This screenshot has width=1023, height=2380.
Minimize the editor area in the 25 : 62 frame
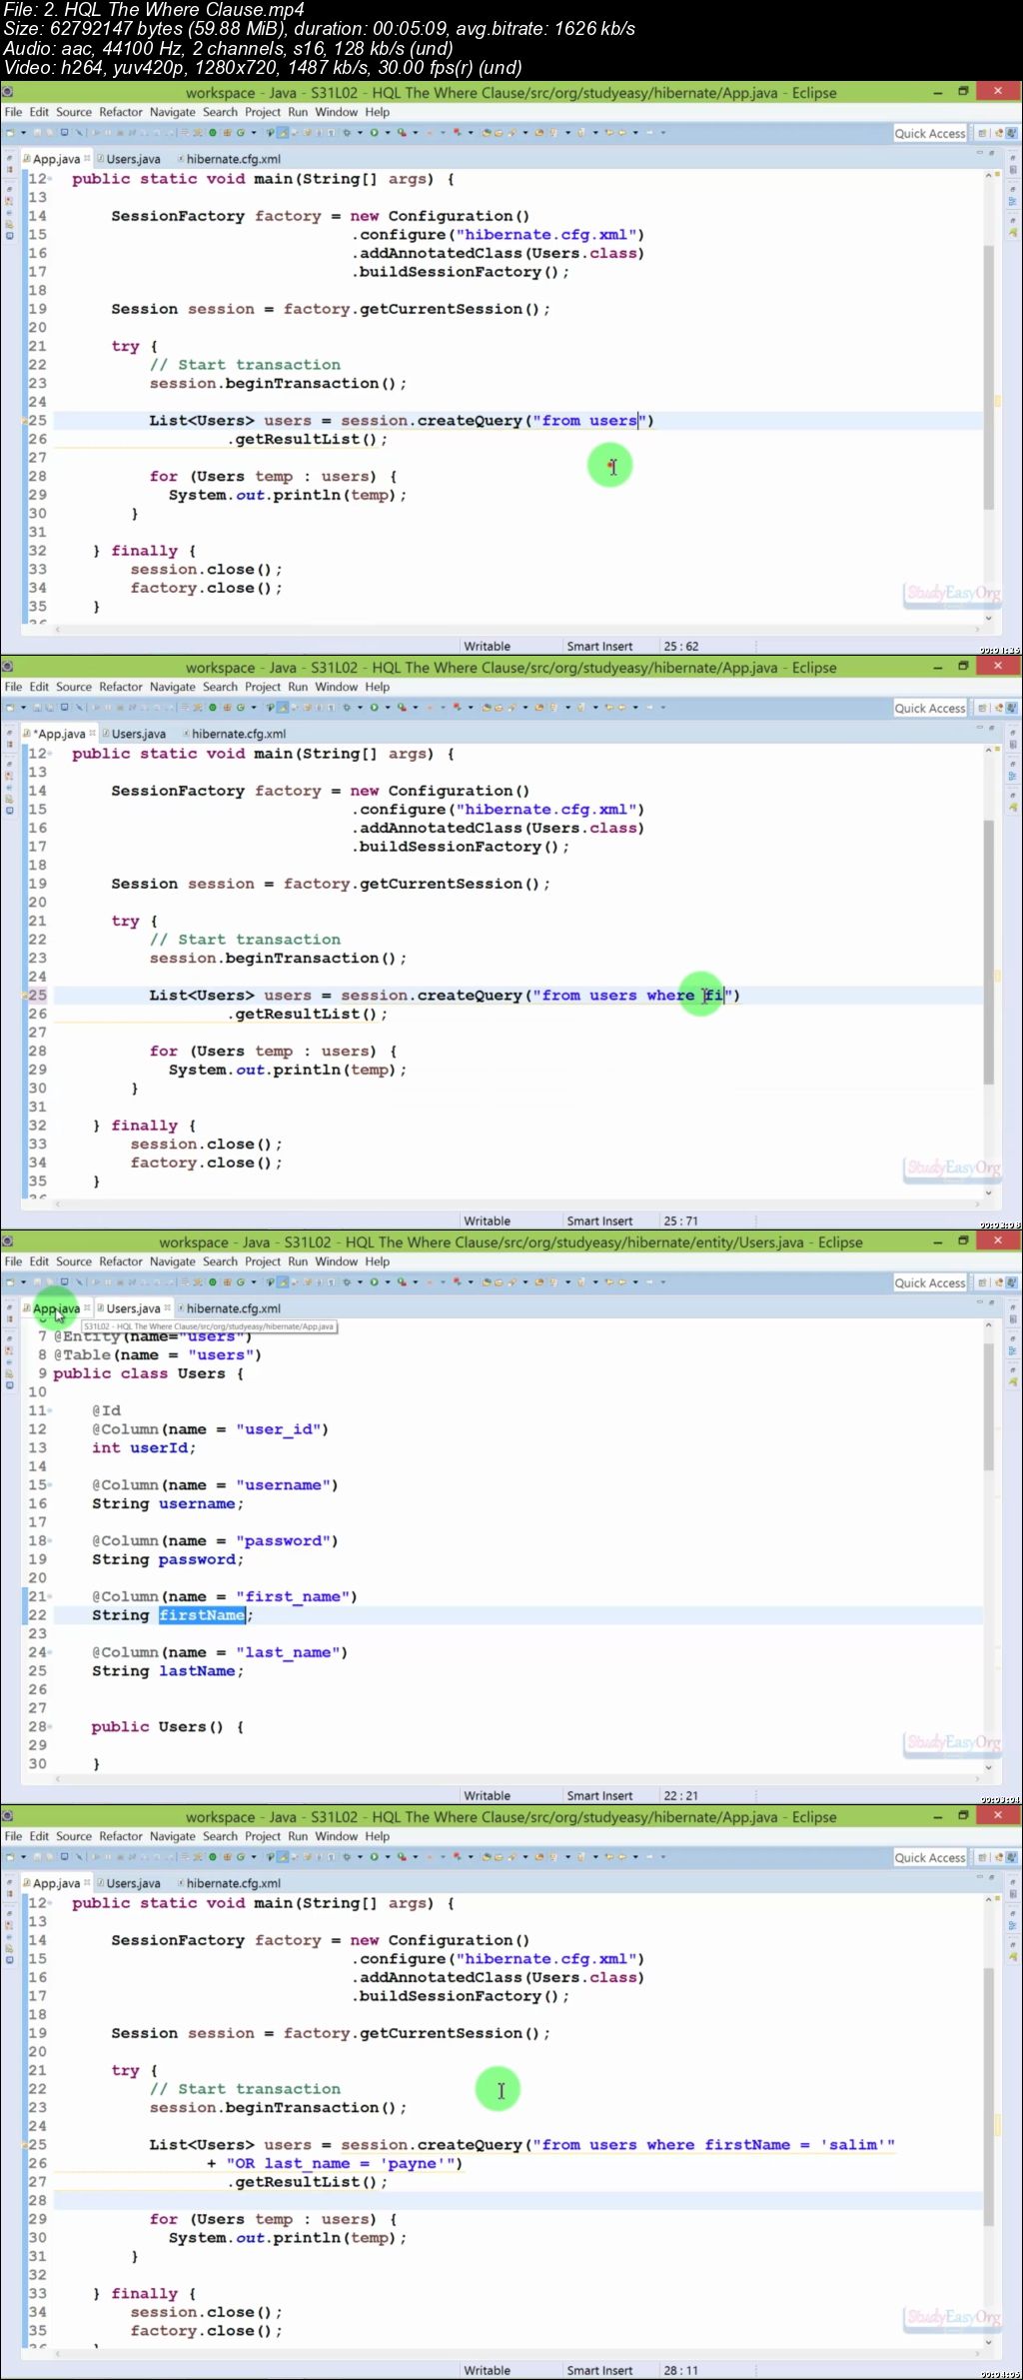pyautogui.click(x=980, y=152)
